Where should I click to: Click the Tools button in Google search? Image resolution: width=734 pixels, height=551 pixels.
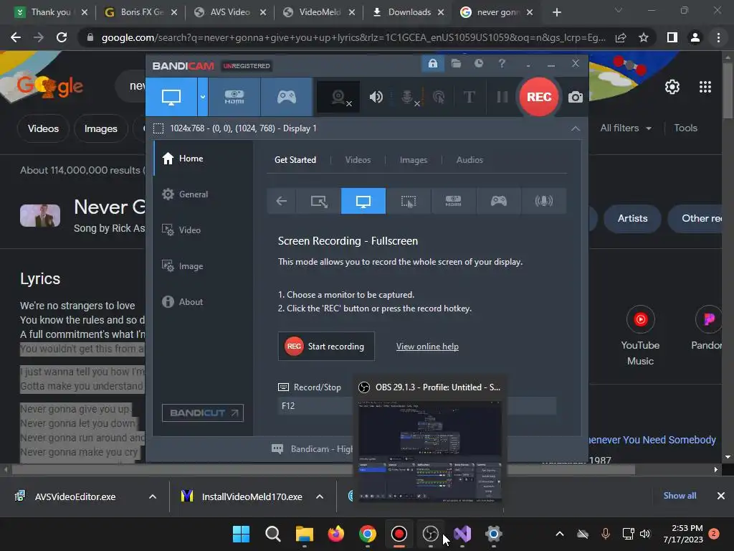coord(685,128)
